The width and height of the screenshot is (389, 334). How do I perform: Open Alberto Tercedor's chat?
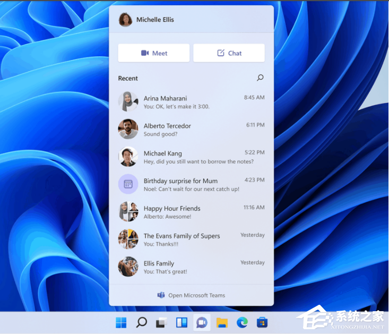191,130
